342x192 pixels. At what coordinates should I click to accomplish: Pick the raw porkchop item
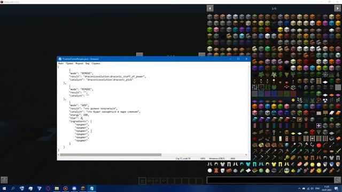(x=299, y=164)
